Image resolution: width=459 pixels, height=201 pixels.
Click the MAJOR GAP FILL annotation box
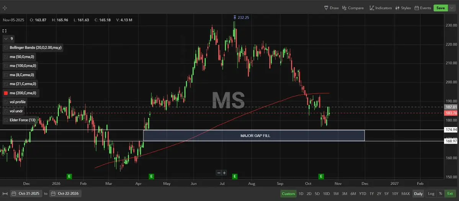point(254,136)
